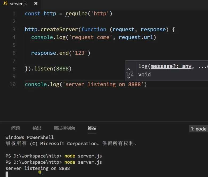Image resolution: width=208 pixels, height=177 pixels.
Task: Open the 输出 (Output) panel tab
Action: pyautogui.click(x=37, y=128)
